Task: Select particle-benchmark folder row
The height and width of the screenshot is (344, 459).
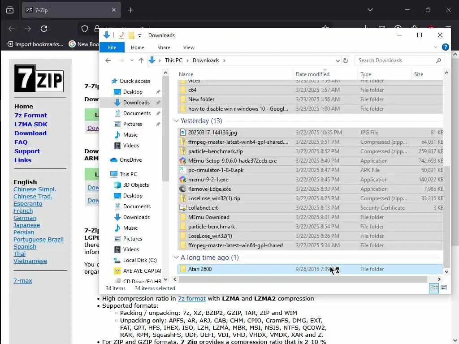Action: click(310, 226)
